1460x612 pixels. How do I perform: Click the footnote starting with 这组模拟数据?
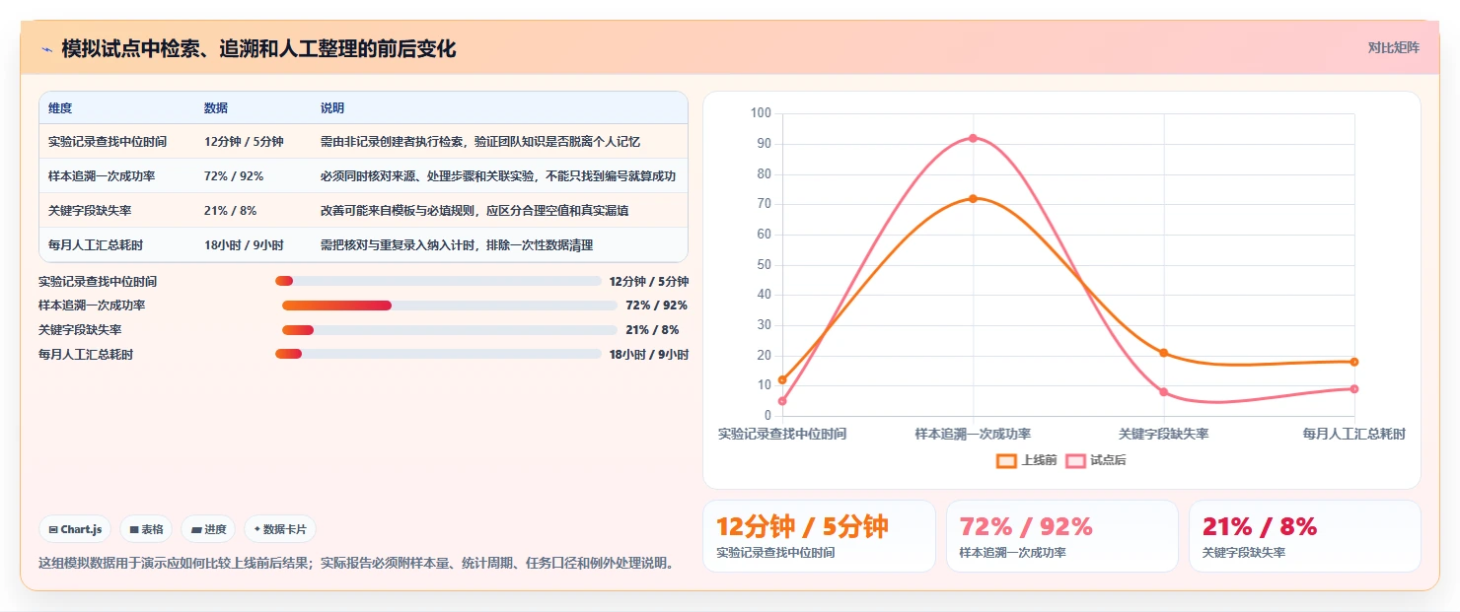coord(357,564)
